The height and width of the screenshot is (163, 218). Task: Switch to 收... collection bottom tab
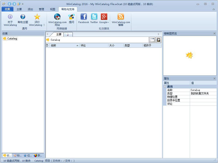point(7,155)
